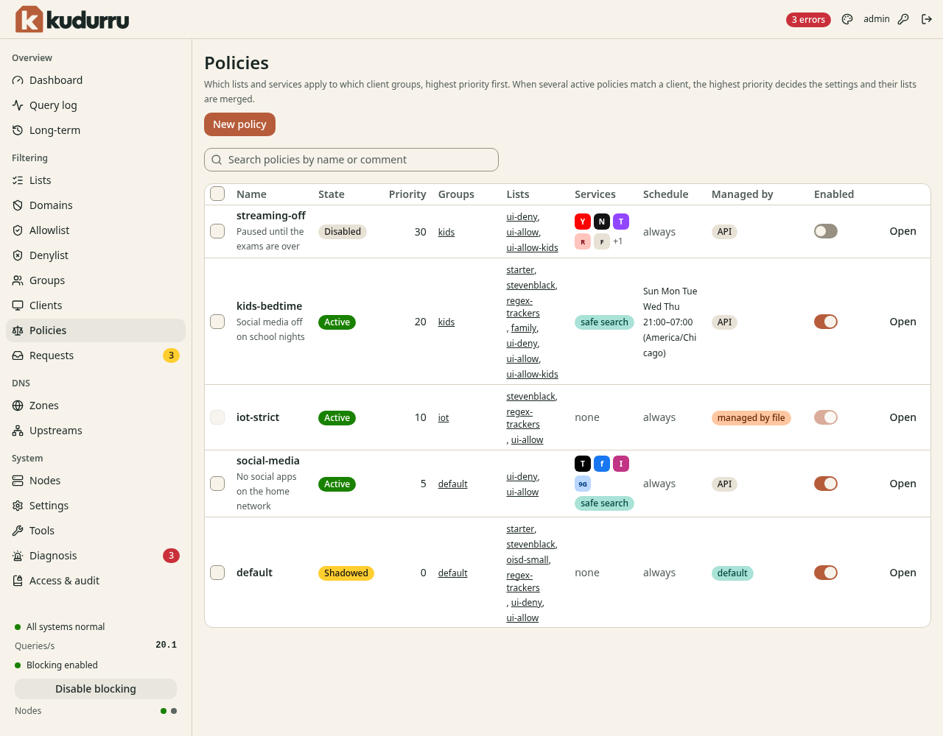Click the Dashboard gauge icon in sidebar
The image size is (943, 736).
click(x=18, y=80)
